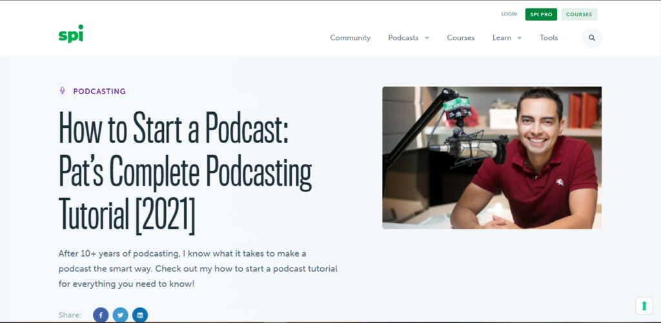The width and height of the screenshot is (661, 323).
Task: Click the podcast host featured image
Action: [x=492, y=158]
